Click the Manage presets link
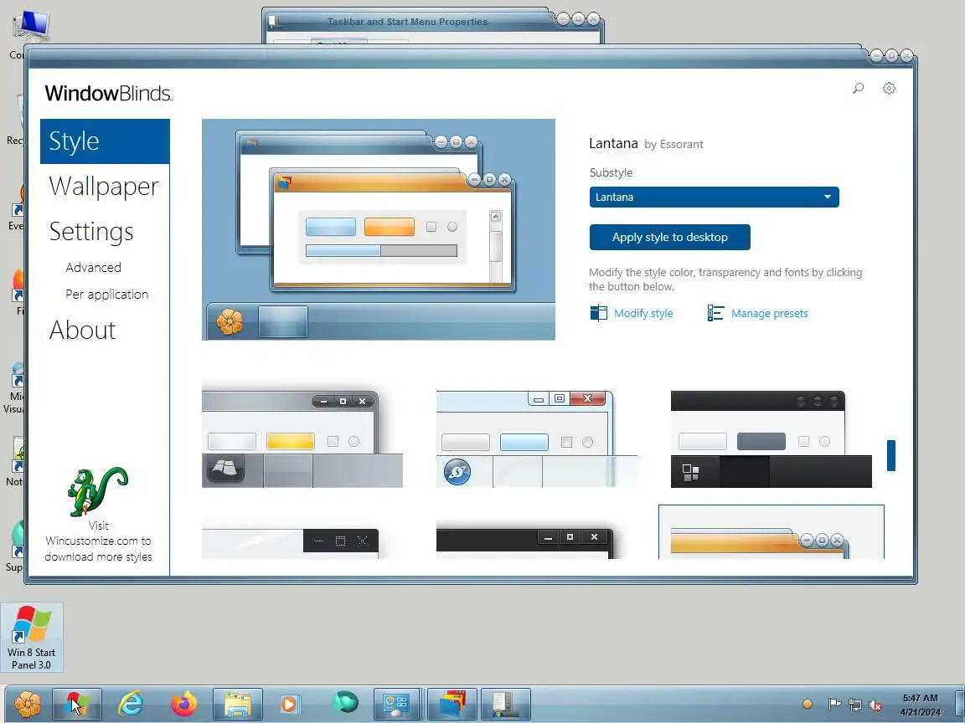Viewport: 965px width, 723px height. pos(769,314)
